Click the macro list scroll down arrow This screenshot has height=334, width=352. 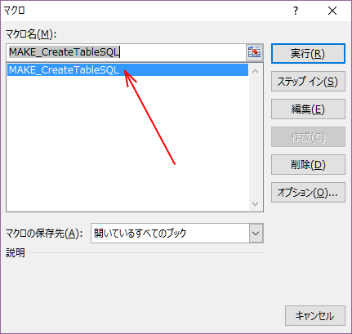point(256,203)
